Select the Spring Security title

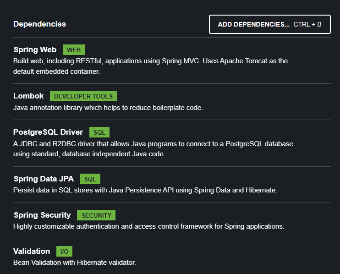pos(42,215)
